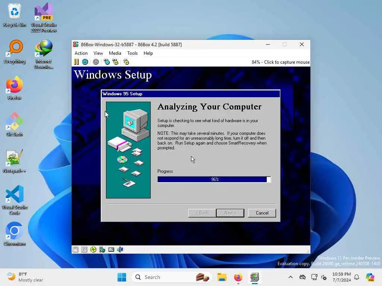Open the Tools menu
The width and height of the screenshot is (382, 286).
[132, 53]
